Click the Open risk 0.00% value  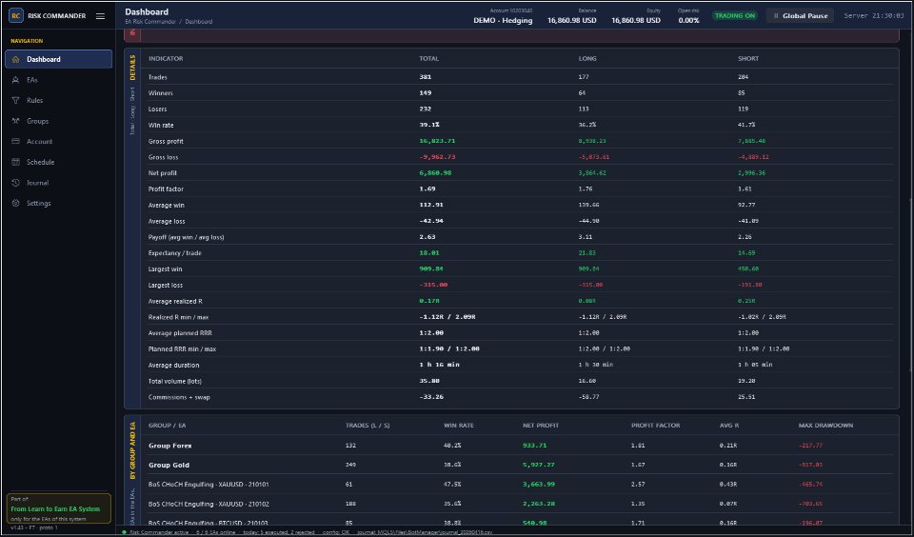click(688, 20)
